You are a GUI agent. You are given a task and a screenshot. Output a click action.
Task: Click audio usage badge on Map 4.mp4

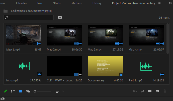(162, 44)
